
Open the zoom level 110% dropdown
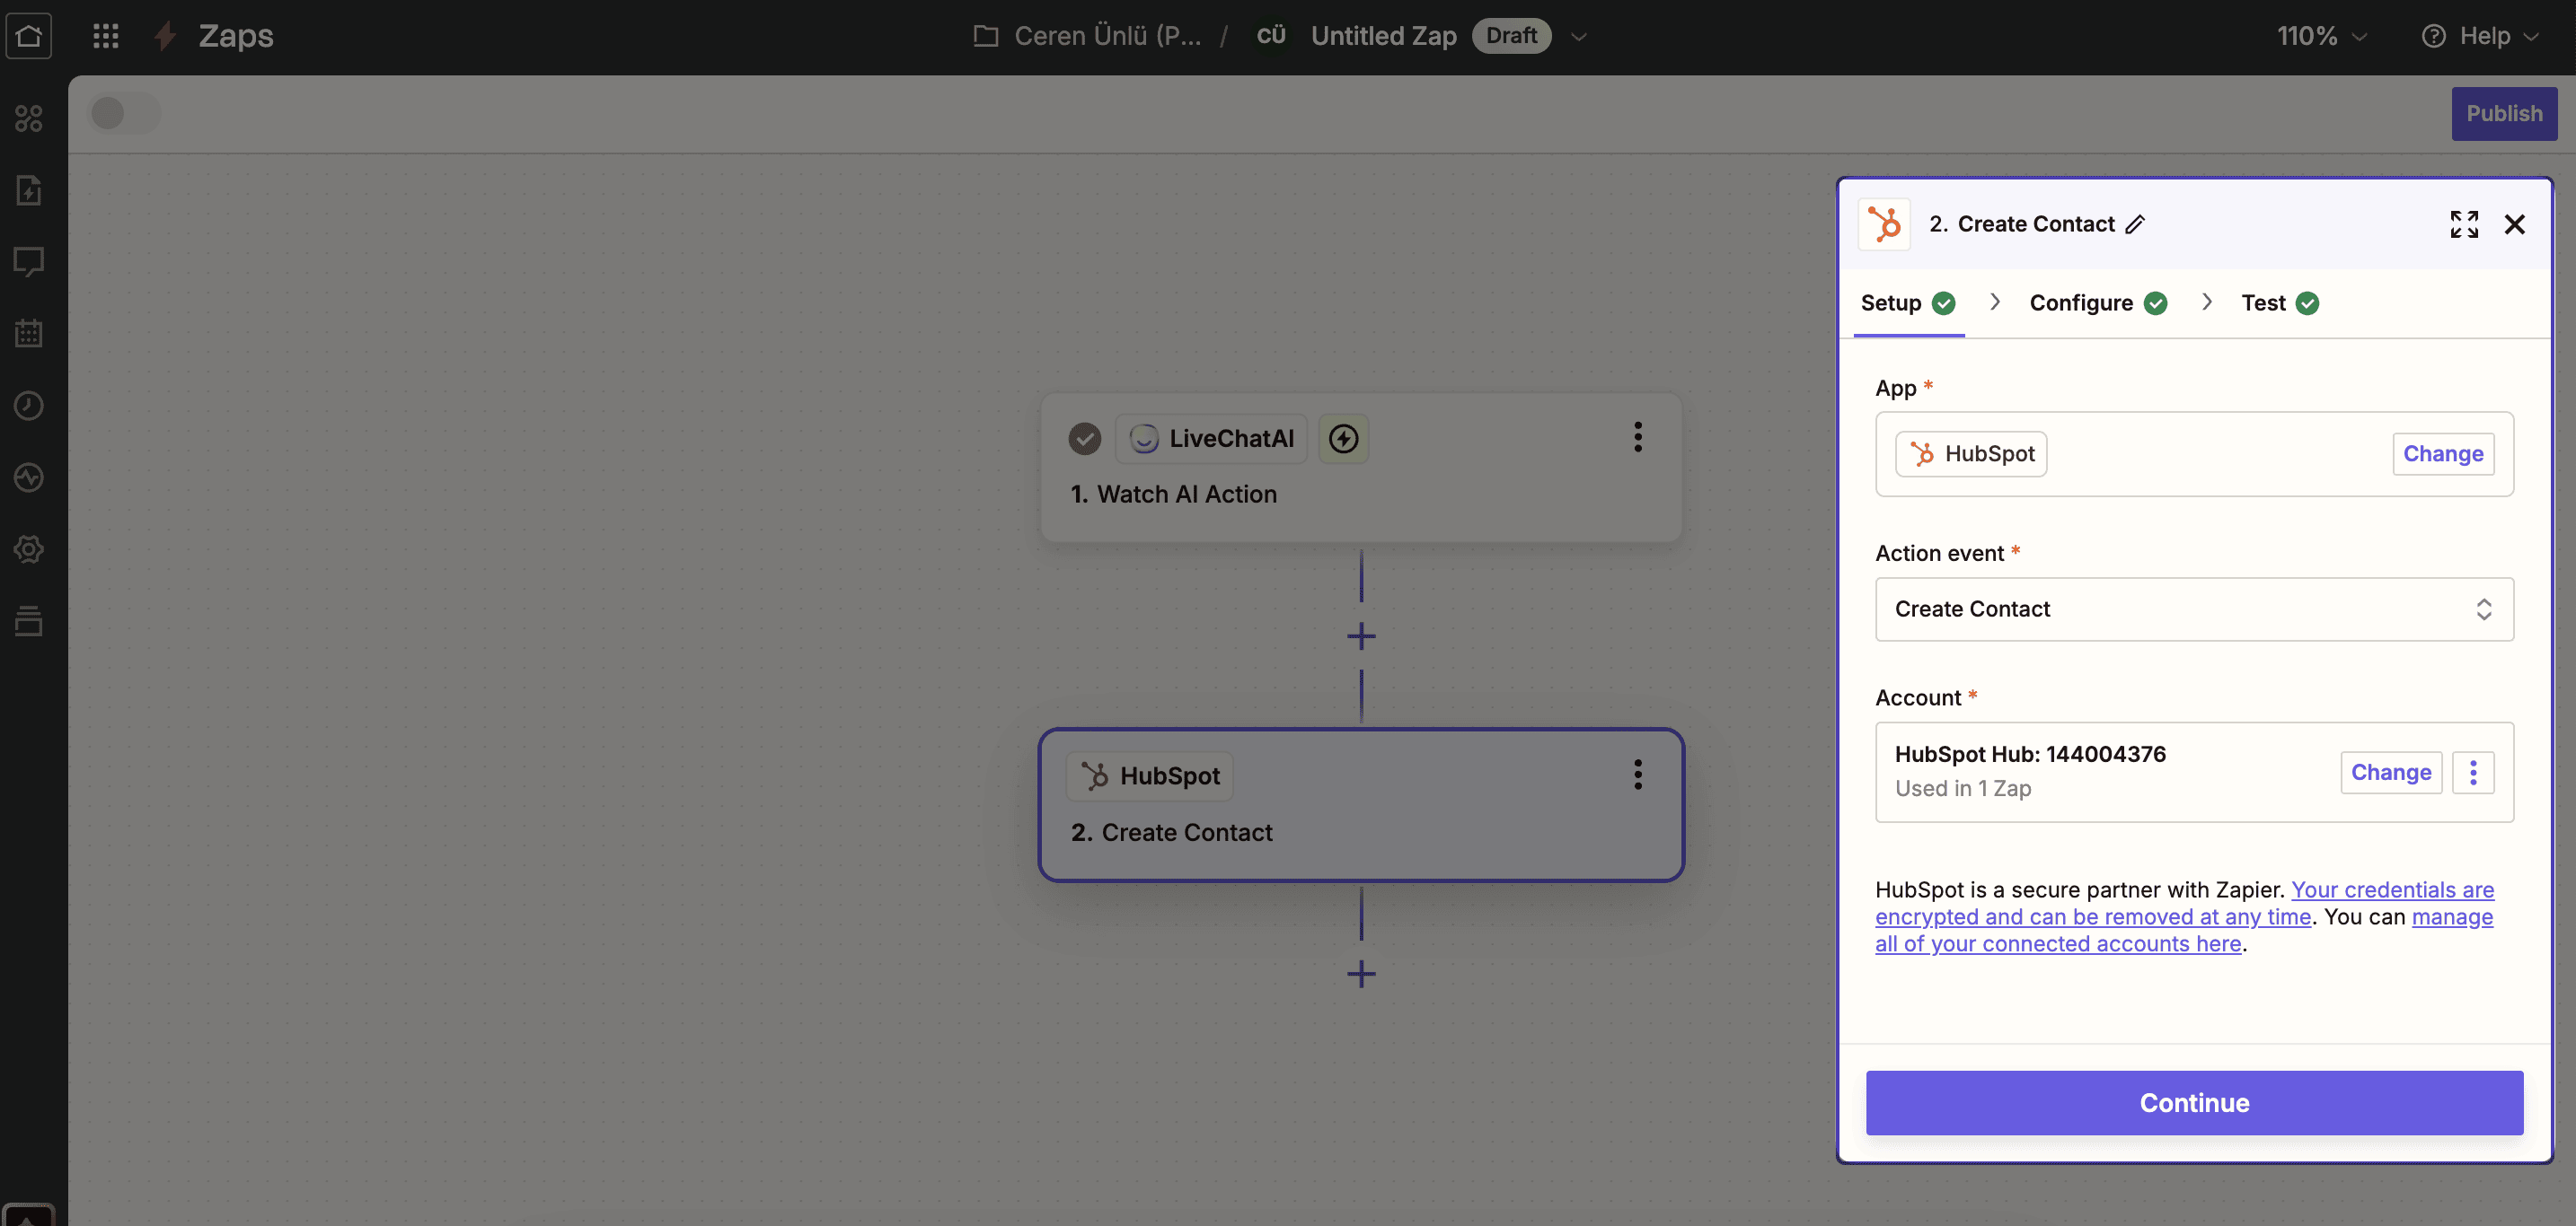pos(2322,36)
